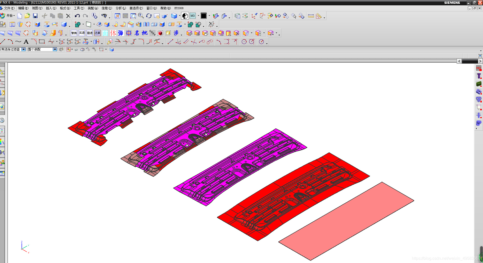This screenshot has width=483, height=263.
Task: Select the flat pink sheet body
Action: point(346,221)
